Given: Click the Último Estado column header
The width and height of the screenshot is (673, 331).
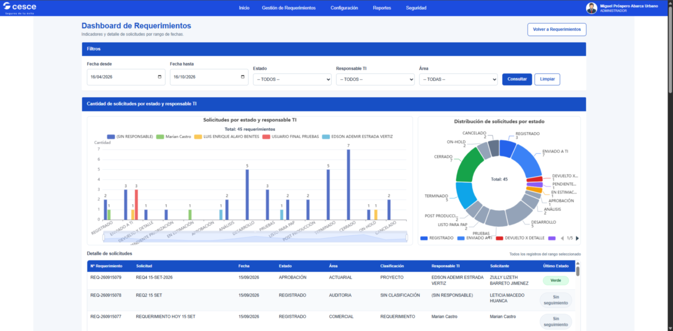Looking at the screenshot, I should (556, 266).
